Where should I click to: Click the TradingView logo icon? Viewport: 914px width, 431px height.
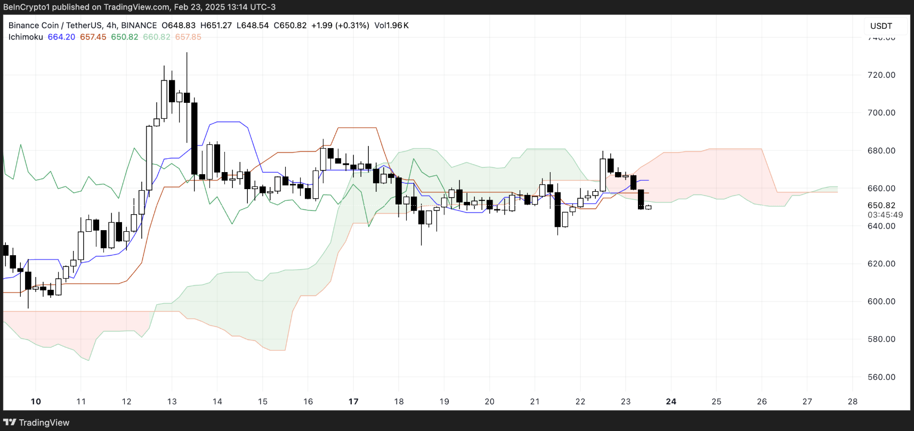pyautogui.click(x=10, y=422)
